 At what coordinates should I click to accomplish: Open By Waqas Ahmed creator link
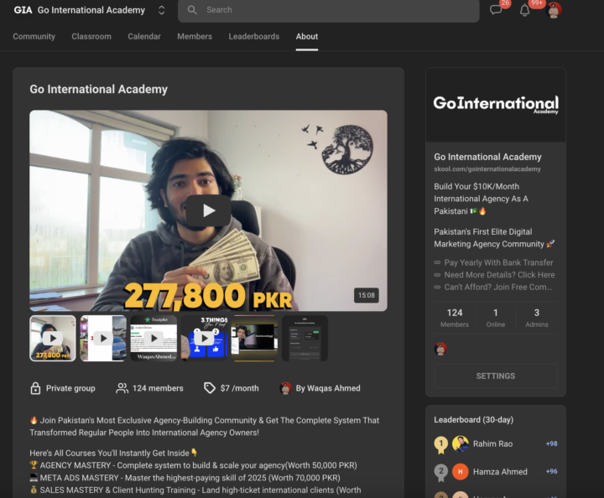[x=328, y=388]
